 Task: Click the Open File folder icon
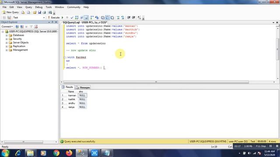pyautogui.click(x=35, y=12)
